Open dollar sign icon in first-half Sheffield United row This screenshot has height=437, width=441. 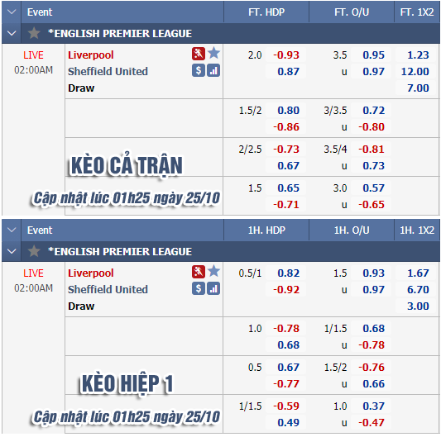[x=199, y=288]
